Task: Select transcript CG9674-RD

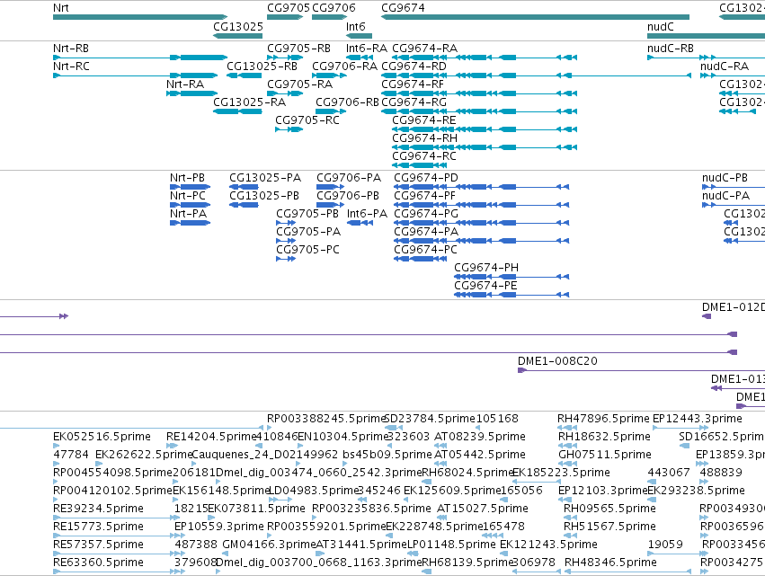Action: point(536,75)
